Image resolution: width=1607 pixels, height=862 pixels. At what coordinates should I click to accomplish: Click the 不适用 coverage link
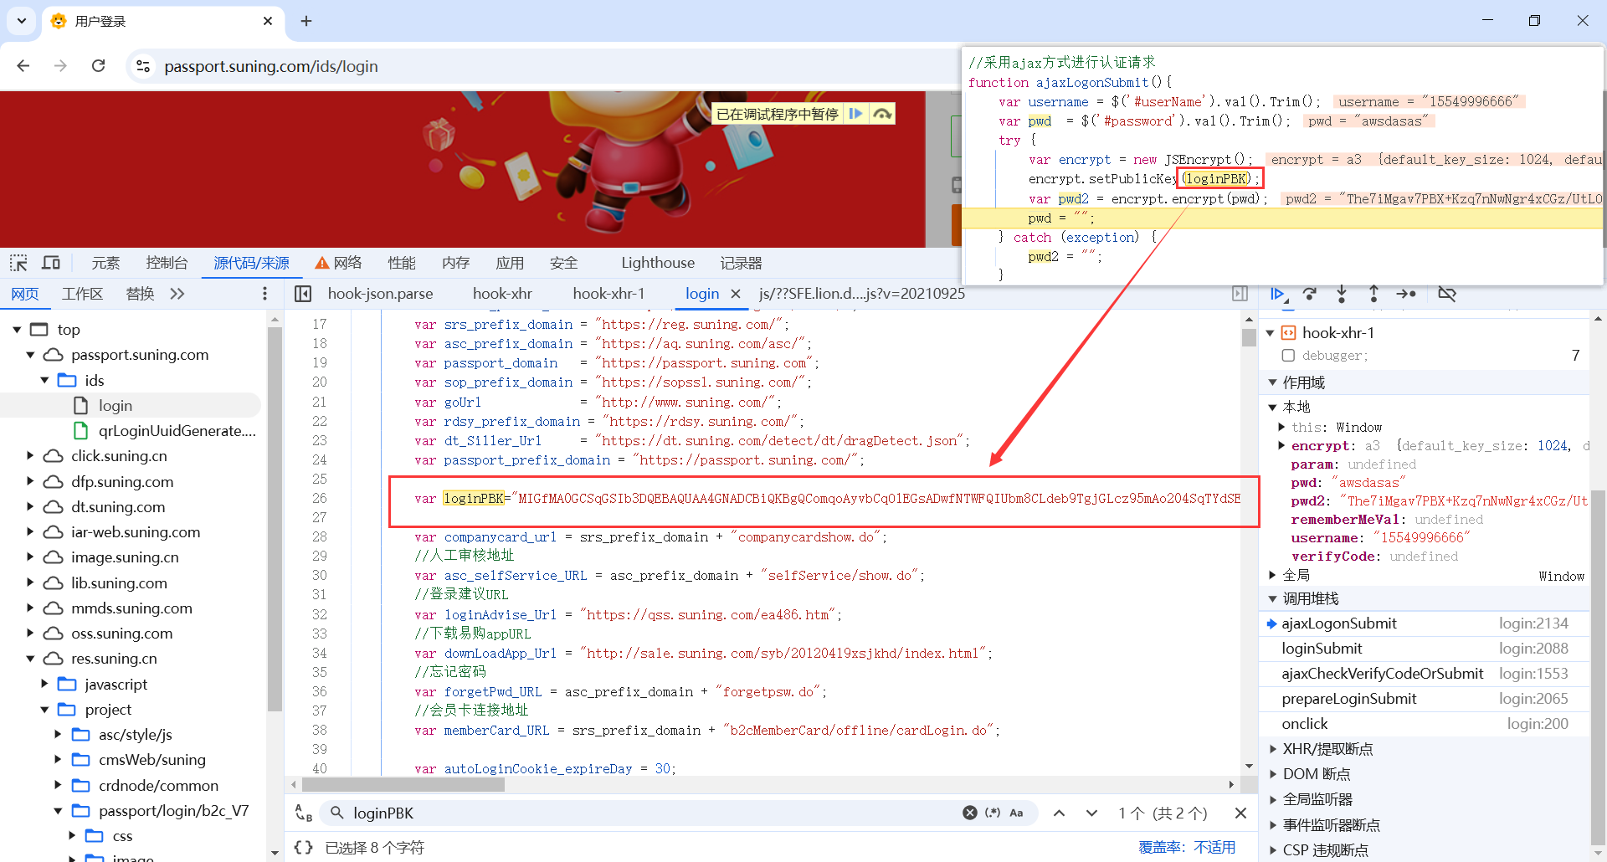[1214, 848]
